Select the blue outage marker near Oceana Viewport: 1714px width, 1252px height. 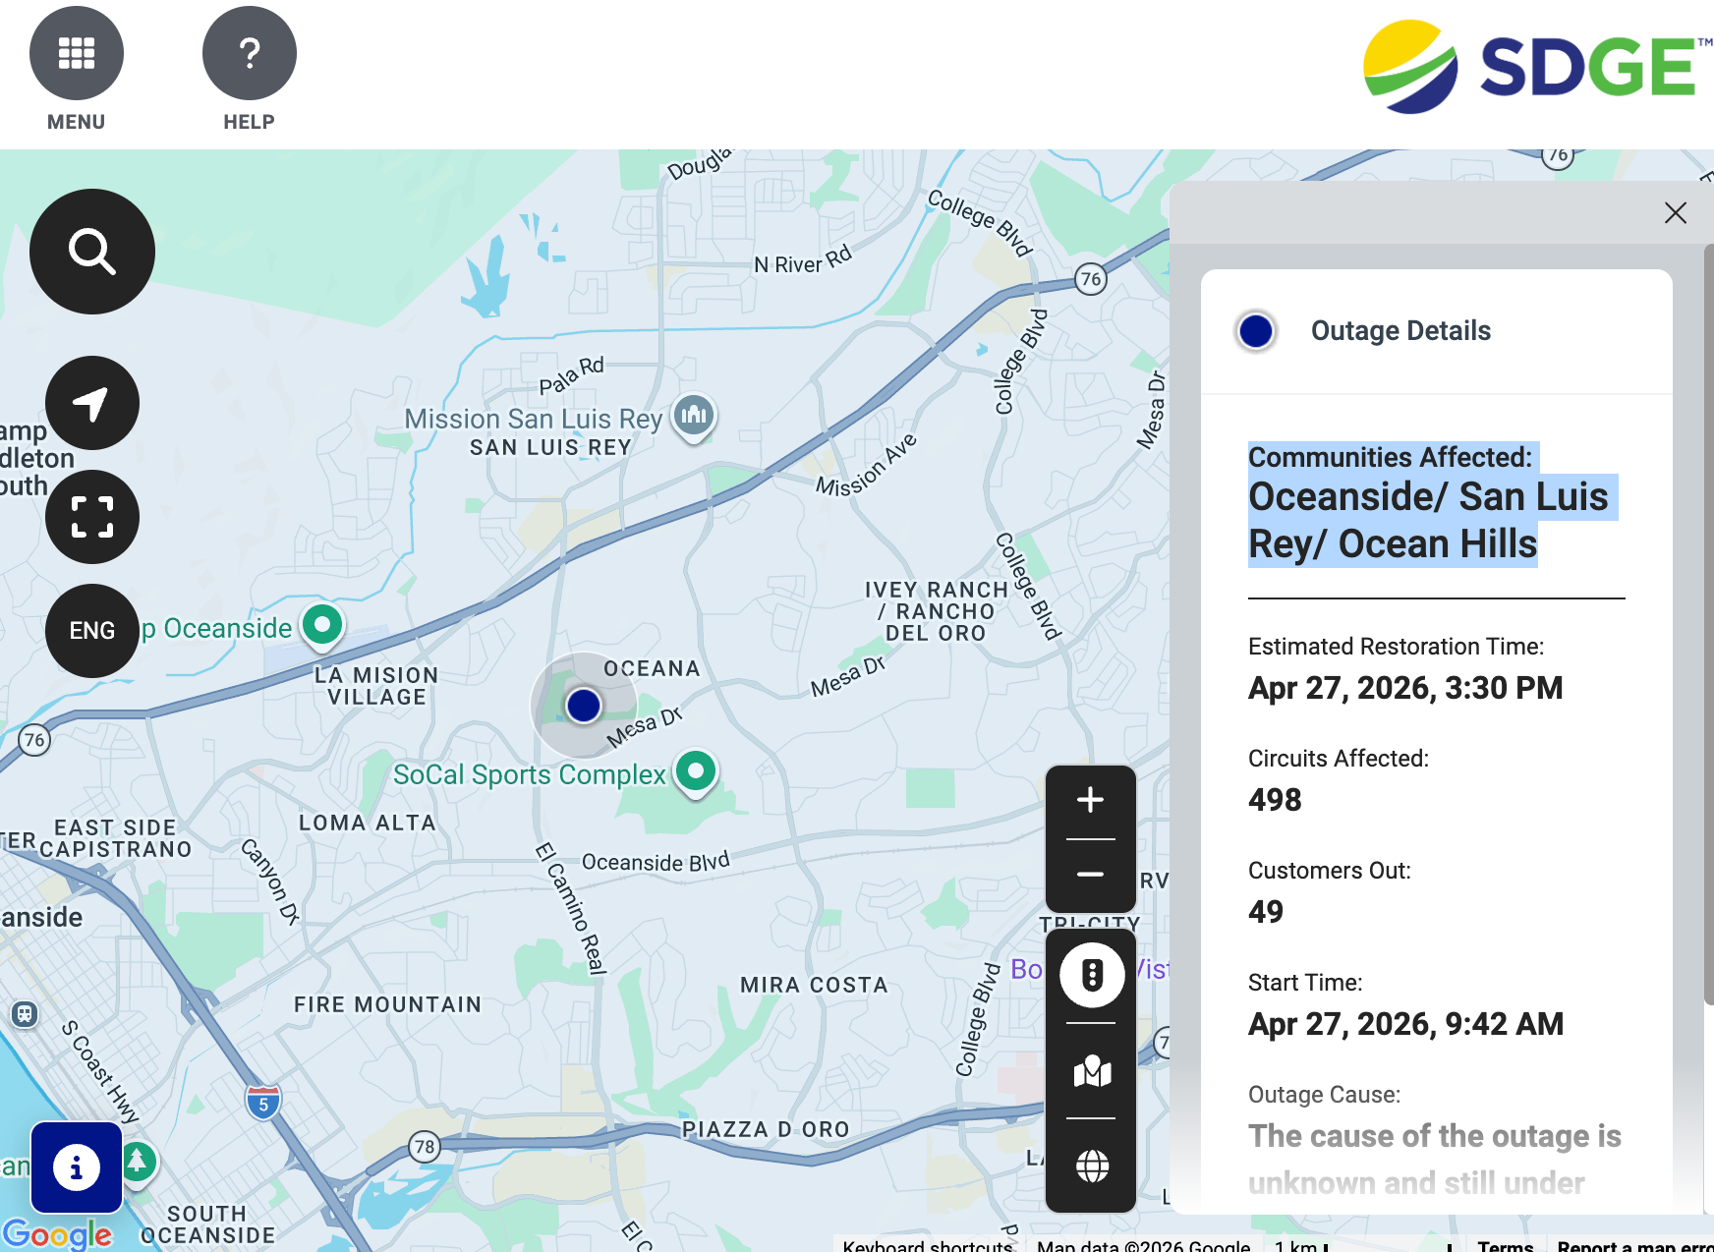[584, 705]
